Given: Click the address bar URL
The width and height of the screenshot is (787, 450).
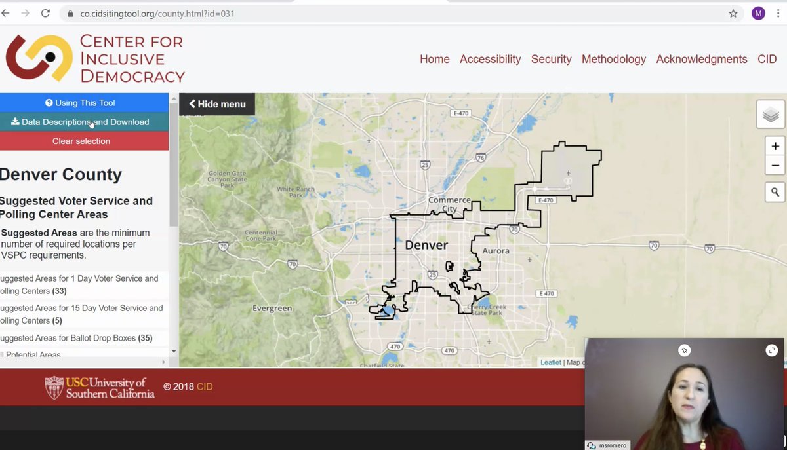Looking at the screenshot, I should (157, 13).
